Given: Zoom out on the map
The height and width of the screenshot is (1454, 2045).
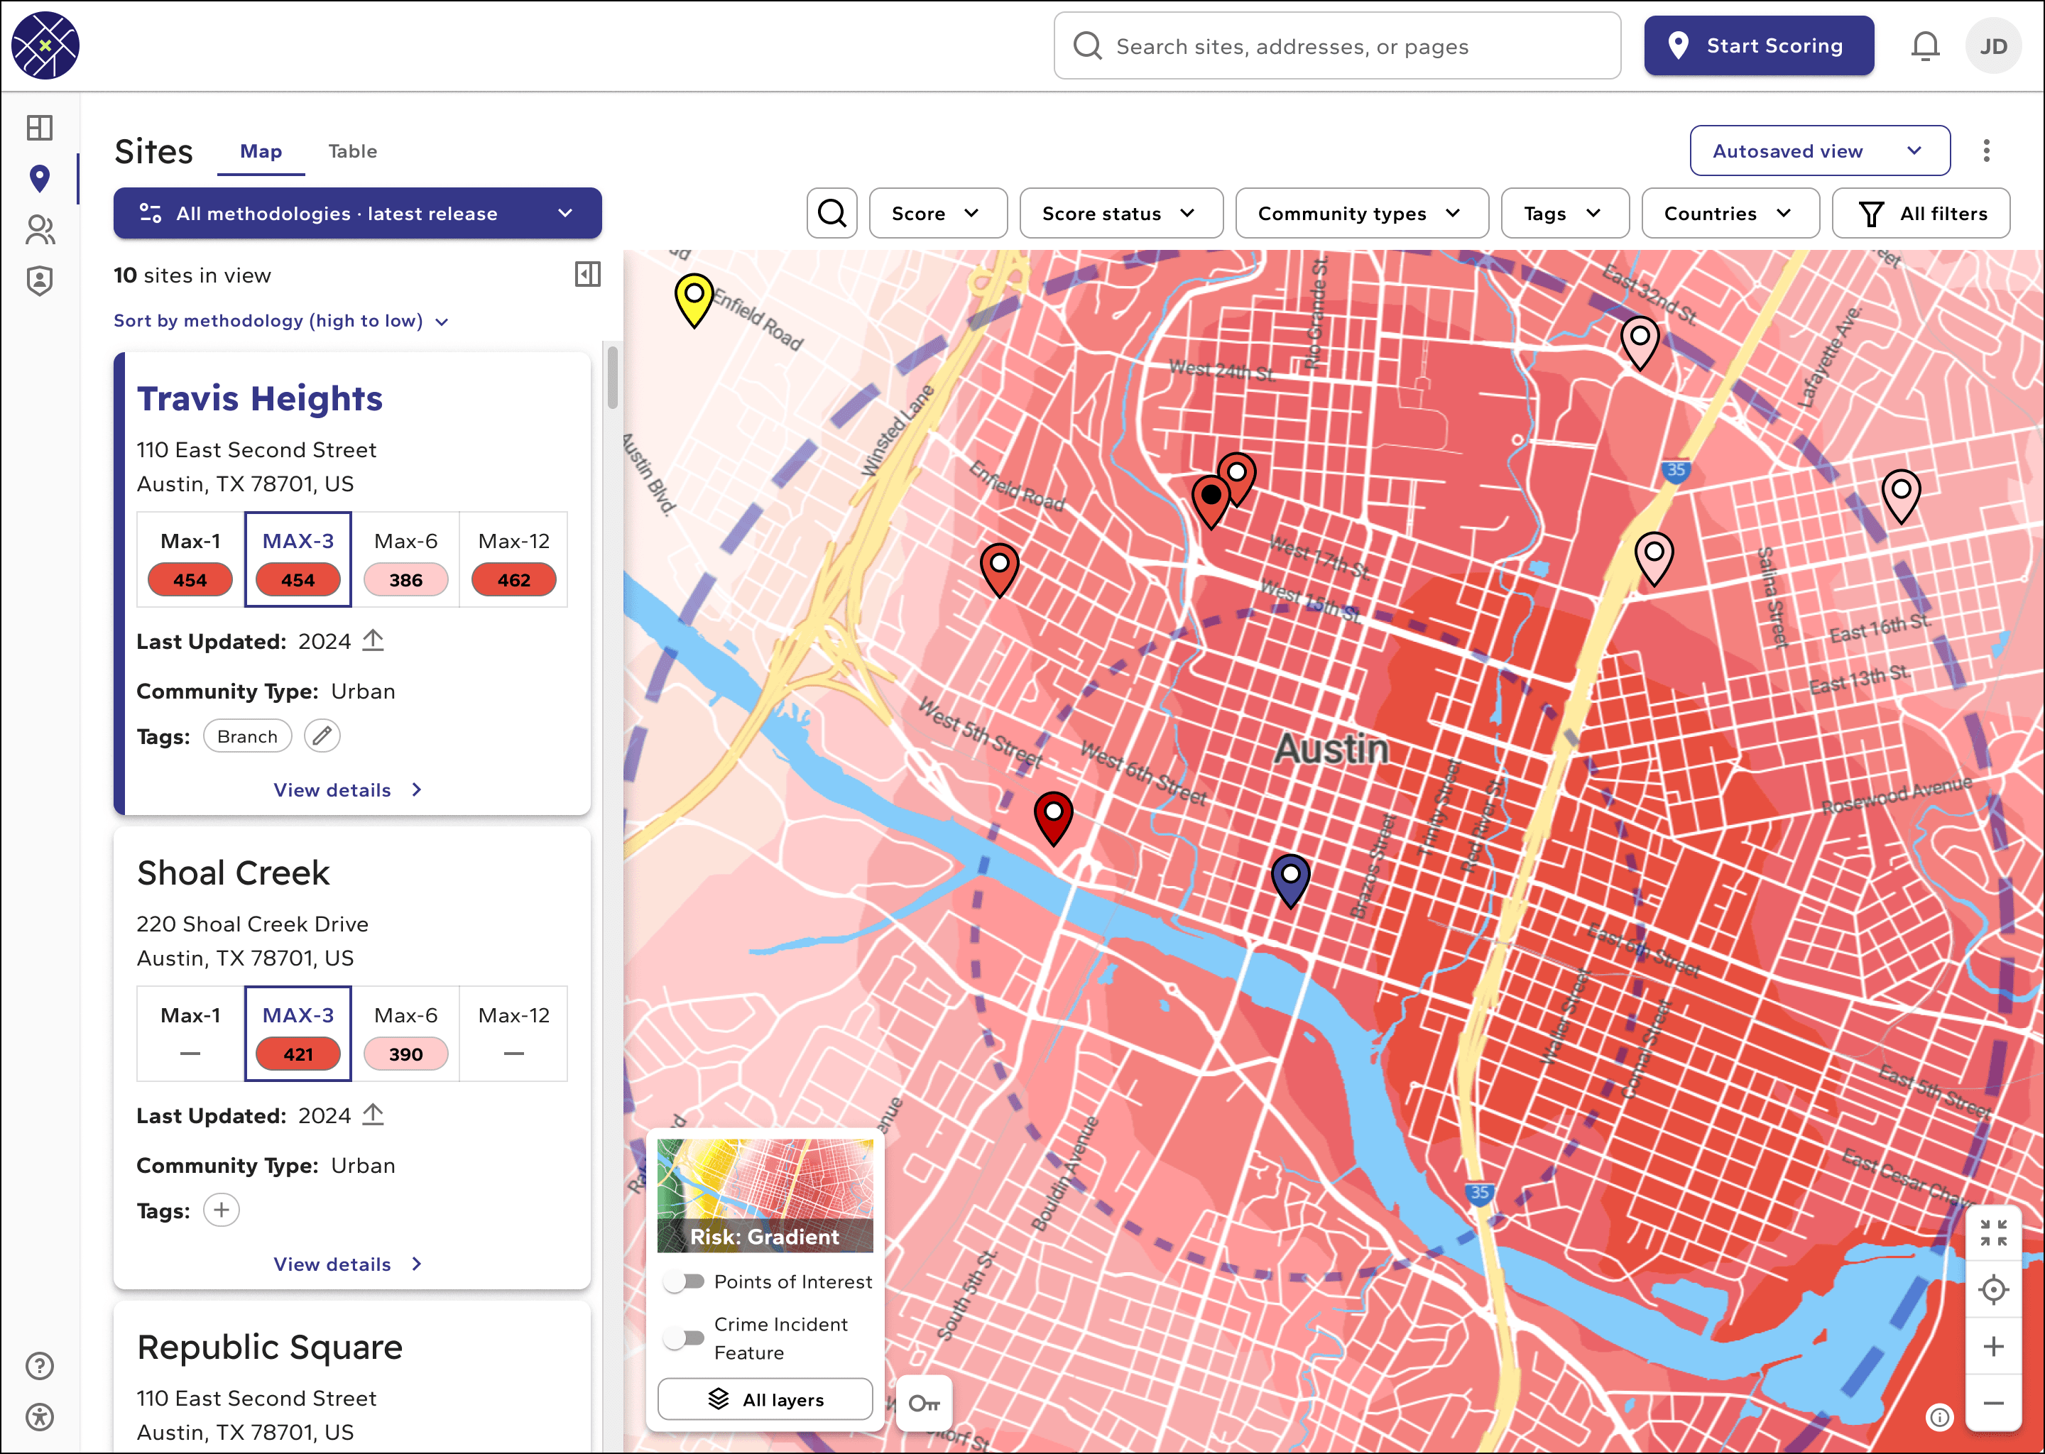Looking at the screenshot, I should pos(1993,1403).
